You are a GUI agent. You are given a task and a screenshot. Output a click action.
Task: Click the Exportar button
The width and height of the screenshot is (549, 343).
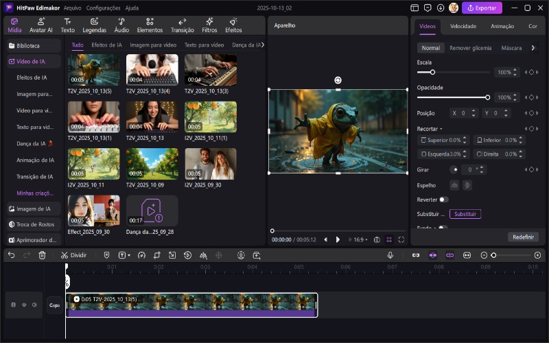pos(482,8)
